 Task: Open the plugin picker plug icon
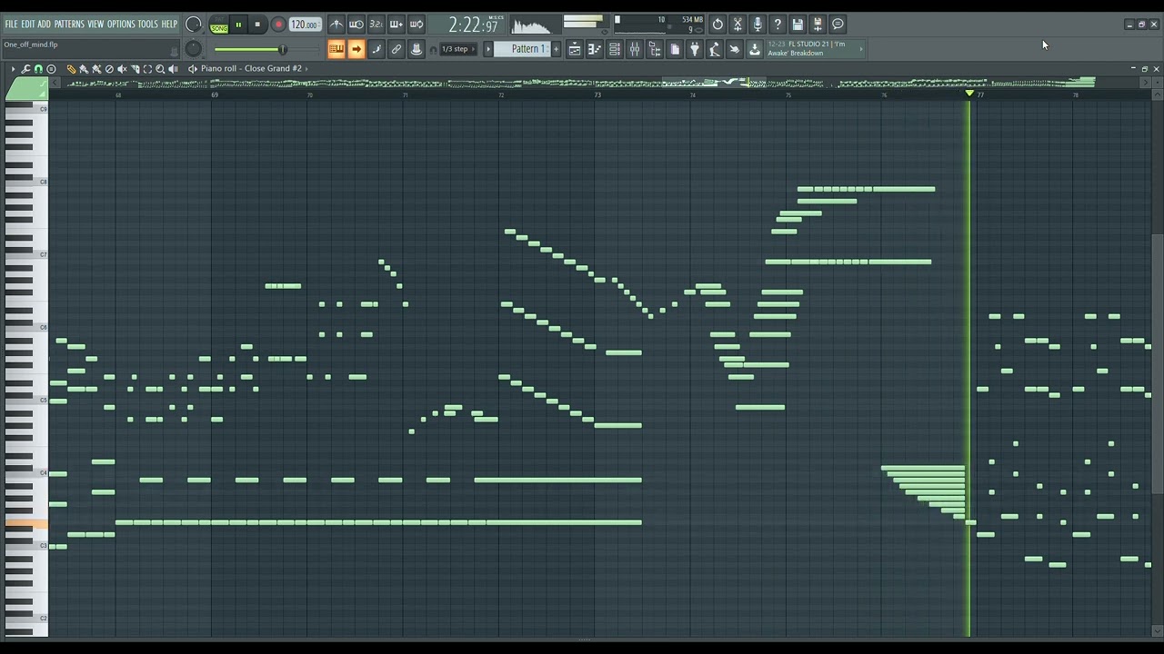(x=695, y=49)
